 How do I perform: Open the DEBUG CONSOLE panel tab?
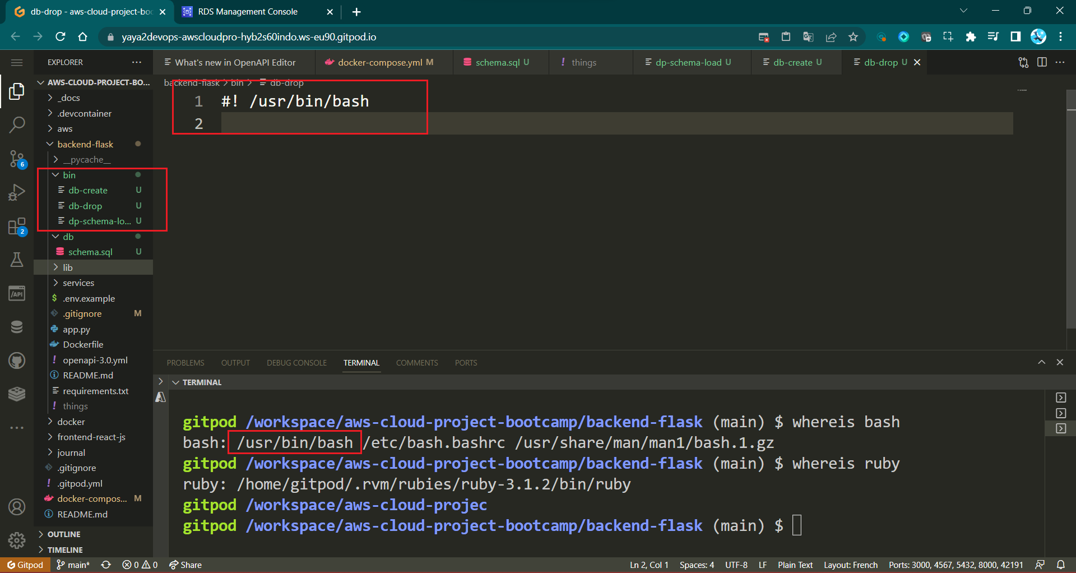click(x=296, y=363)
